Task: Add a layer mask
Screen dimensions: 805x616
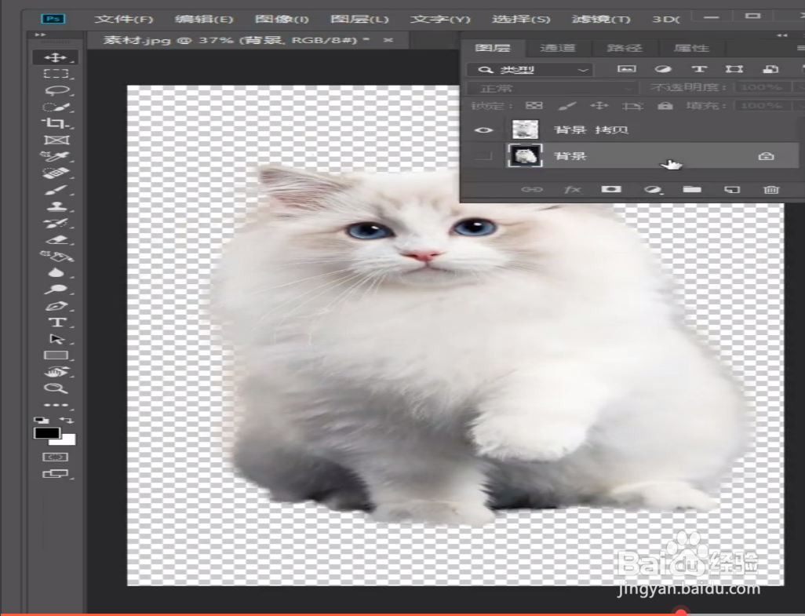Action: coord(611,189)
